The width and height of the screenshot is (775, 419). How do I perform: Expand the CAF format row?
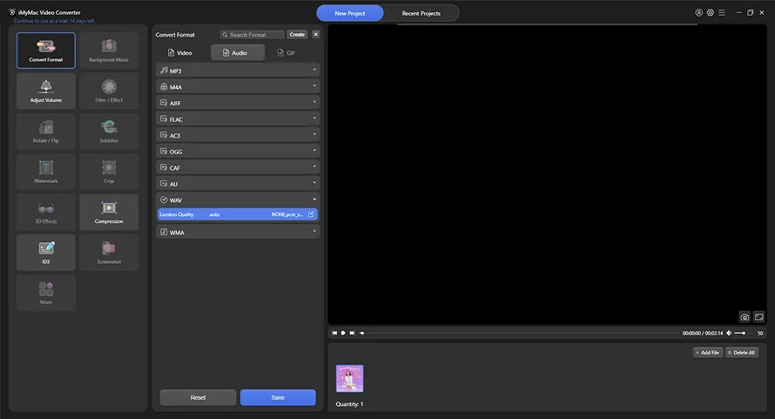click(238, 168)
